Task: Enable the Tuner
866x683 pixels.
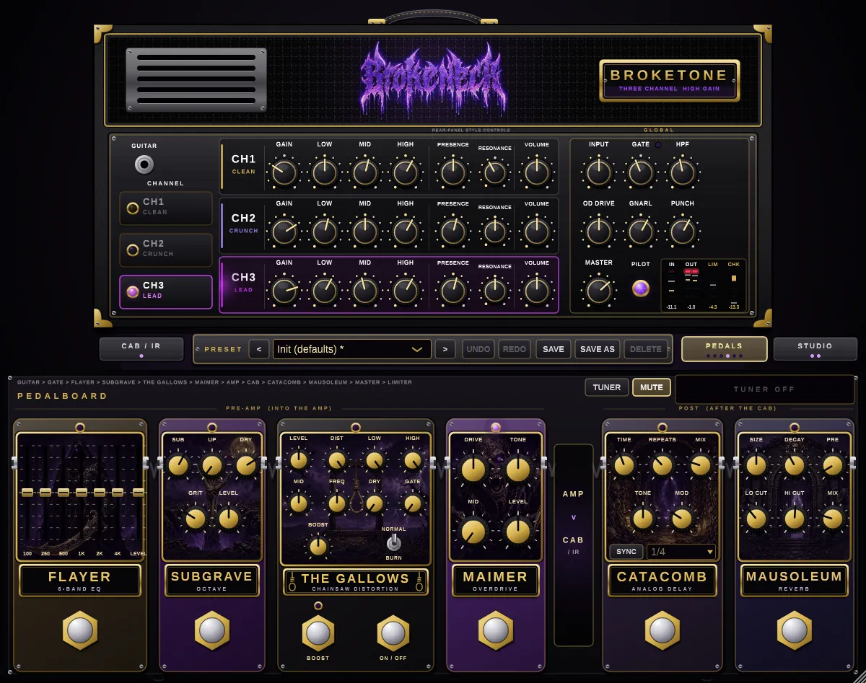Action: pyautogui.click(x=607, y=387)
